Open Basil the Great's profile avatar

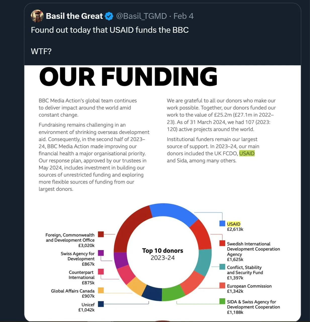37,16
